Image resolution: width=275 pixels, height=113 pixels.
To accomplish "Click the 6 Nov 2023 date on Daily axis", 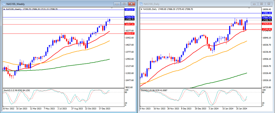I will point(145,108).
